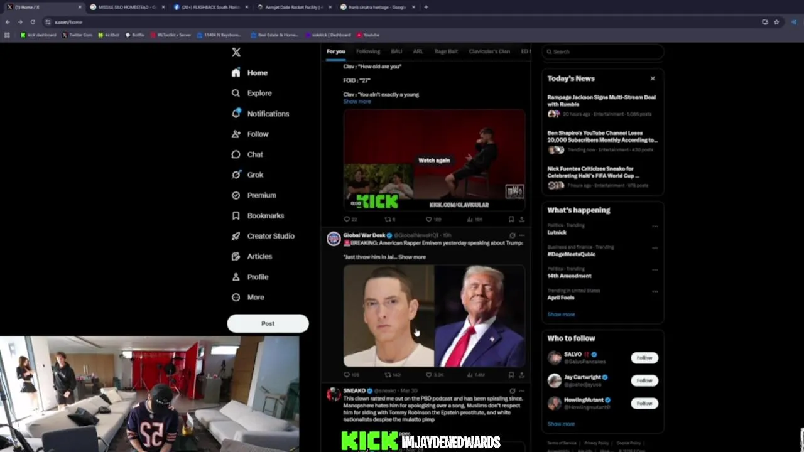The height and width of the screenshot is (452, 804).
Task: Open options for Lutnick trend
Action: tap(655, 226)
